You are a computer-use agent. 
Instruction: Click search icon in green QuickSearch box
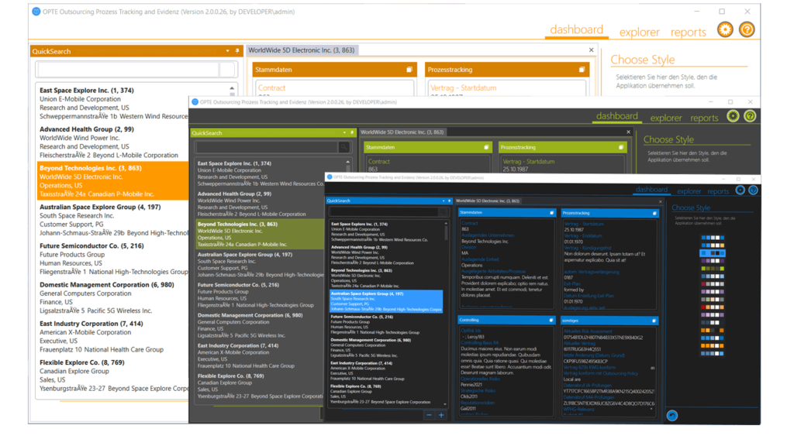point(343,146)
